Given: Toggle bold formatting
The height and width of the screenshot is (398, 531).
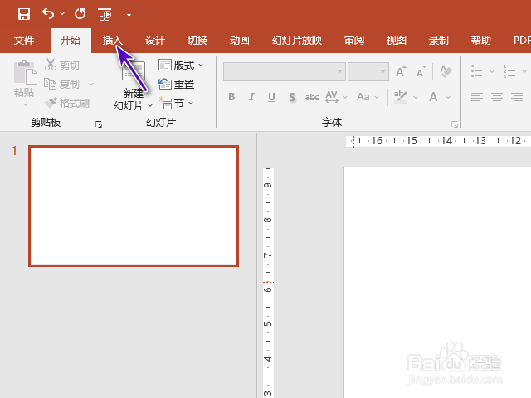Looking at the screenshot, I should click(x=231, y=97).
